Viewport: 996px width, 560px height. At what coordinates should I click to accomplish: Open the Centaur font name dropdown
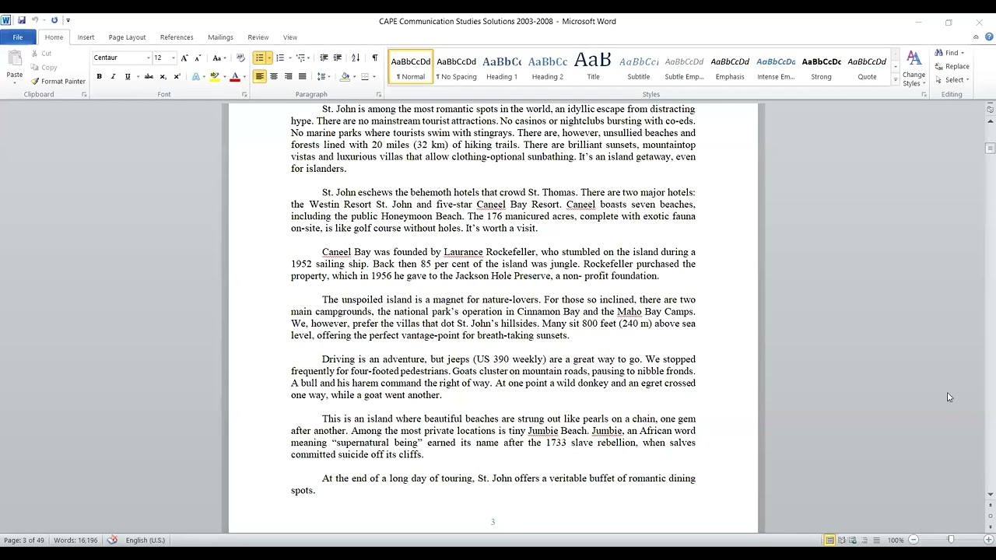(148, 58)
